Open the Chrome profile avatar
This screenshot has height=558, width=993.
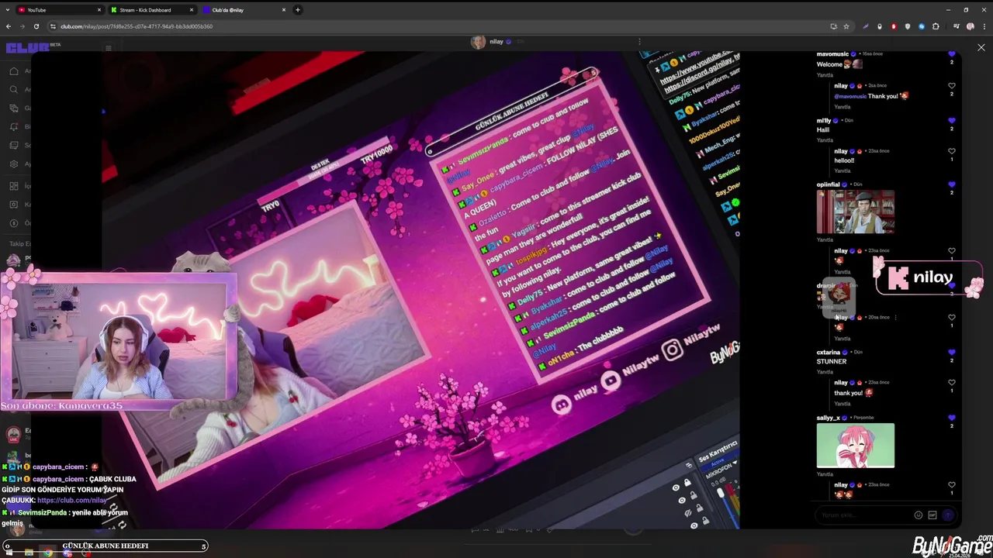click(970, 26)
